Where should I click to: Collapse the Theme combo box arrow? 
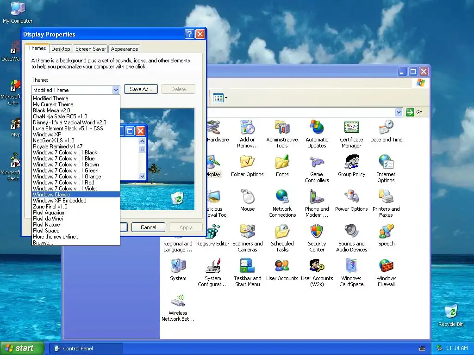pos(116,90)
